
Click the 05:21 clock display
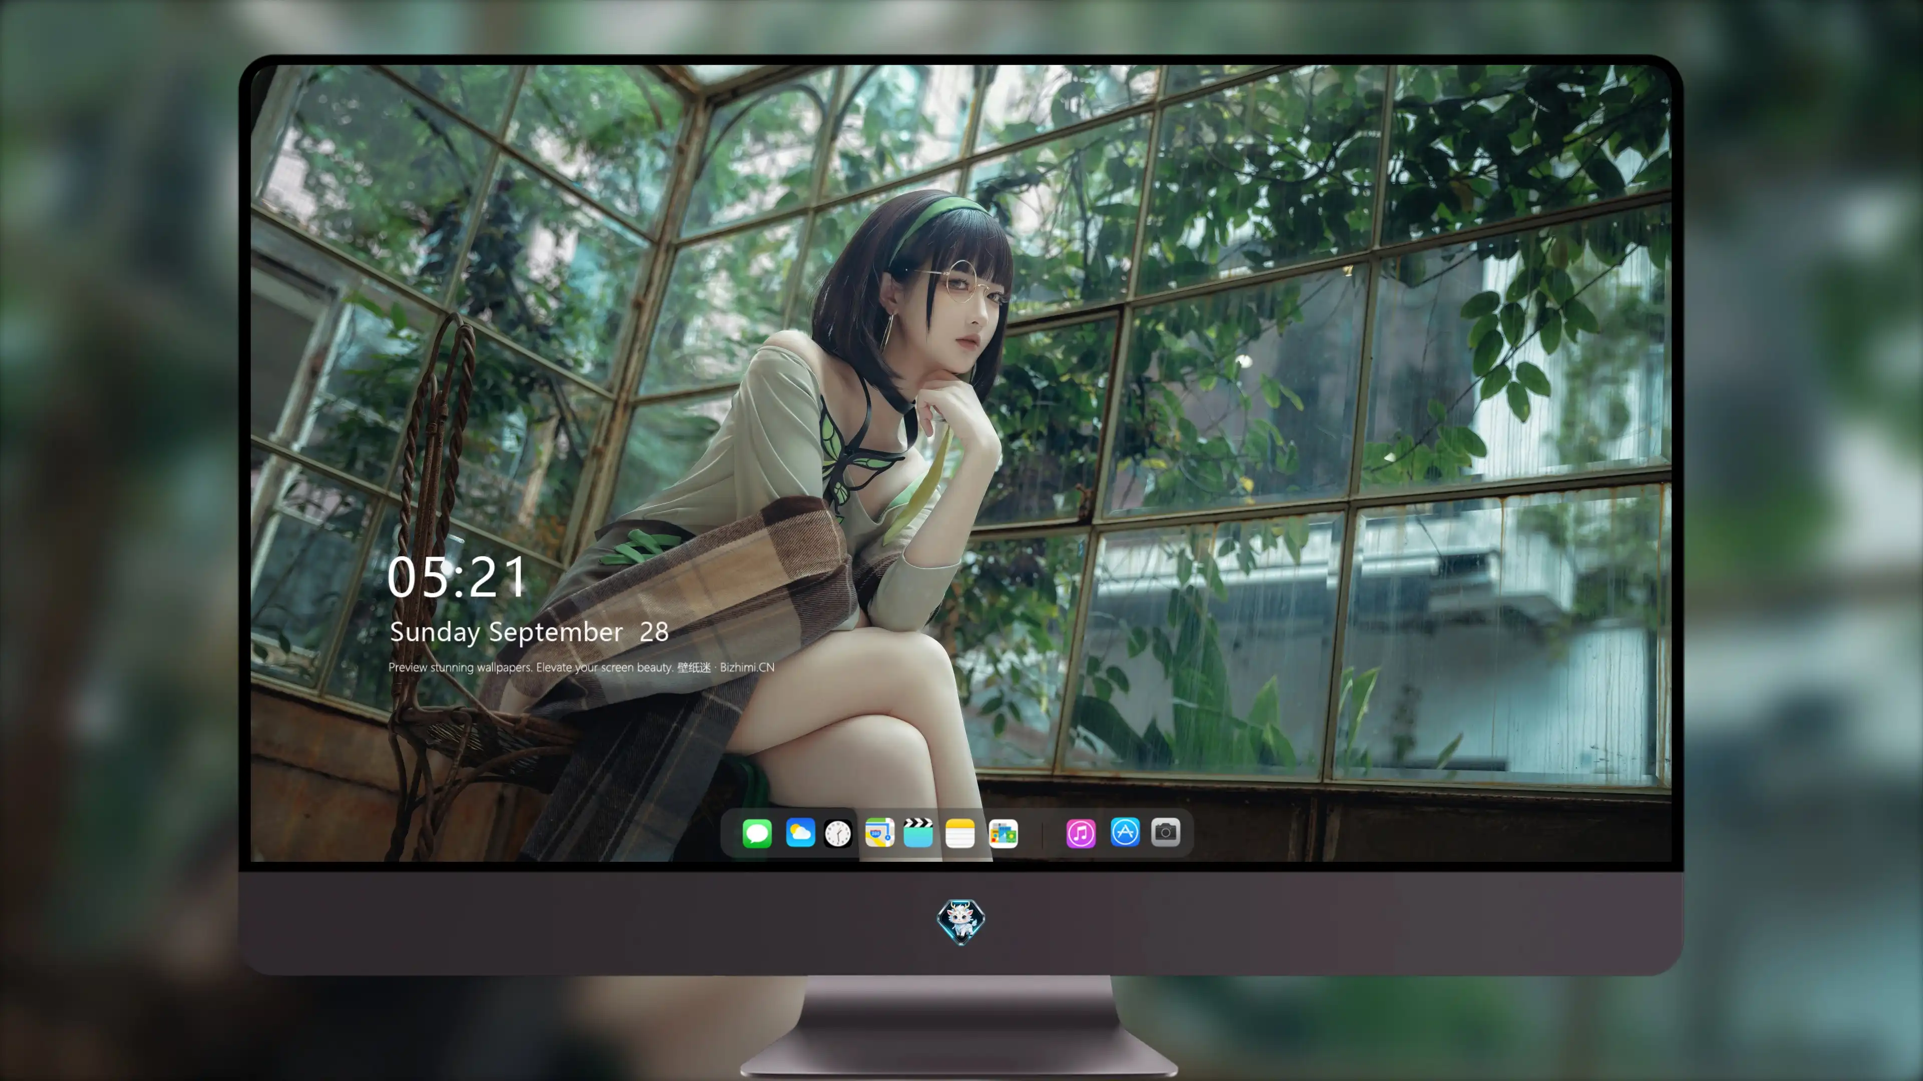click(x=456, y=578)
